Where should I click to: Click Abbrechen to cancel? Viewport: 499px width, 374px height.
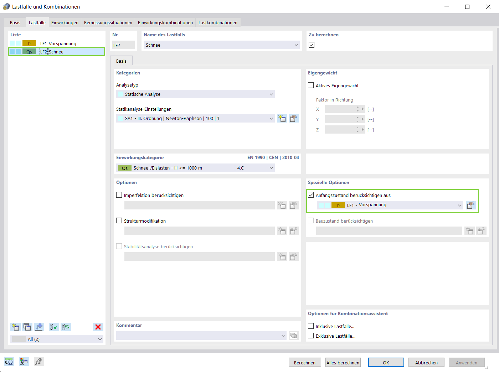tap(426, 363)
